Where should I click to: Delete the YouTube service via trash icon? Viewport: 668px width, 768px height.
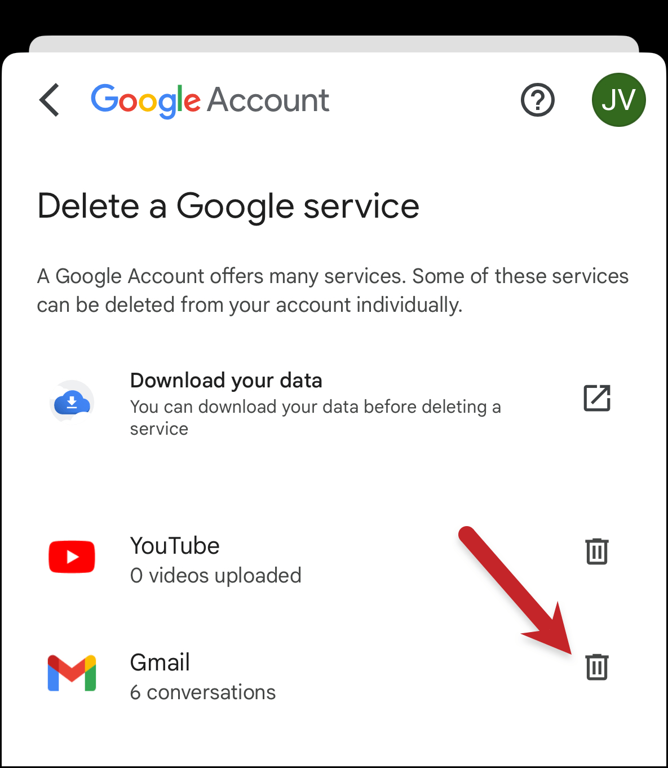coord(597,551)
